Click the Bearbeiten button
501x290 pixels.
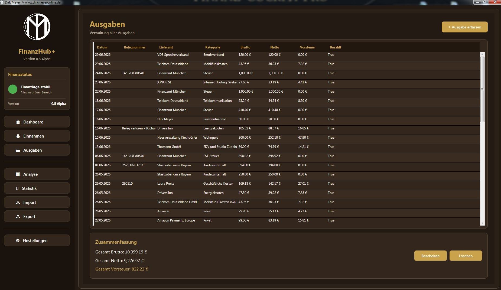pyautogui.click(x=430, y=256)
